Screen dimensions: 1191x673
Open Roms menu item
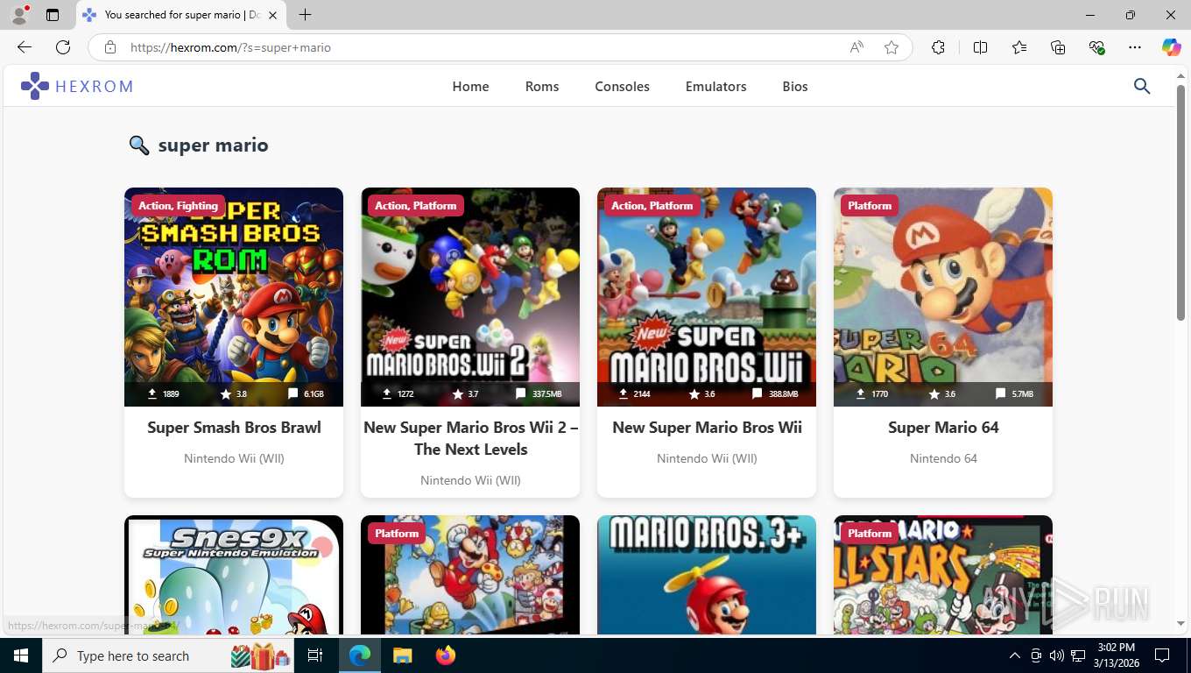[542, 86]
